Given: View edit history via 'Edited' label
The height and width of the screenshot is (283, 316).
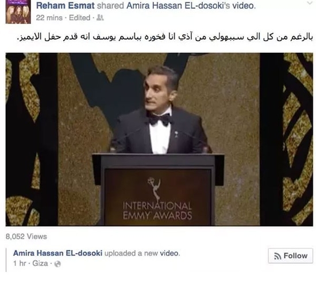Looking at the screenshot, I should (x=80, y=18).
